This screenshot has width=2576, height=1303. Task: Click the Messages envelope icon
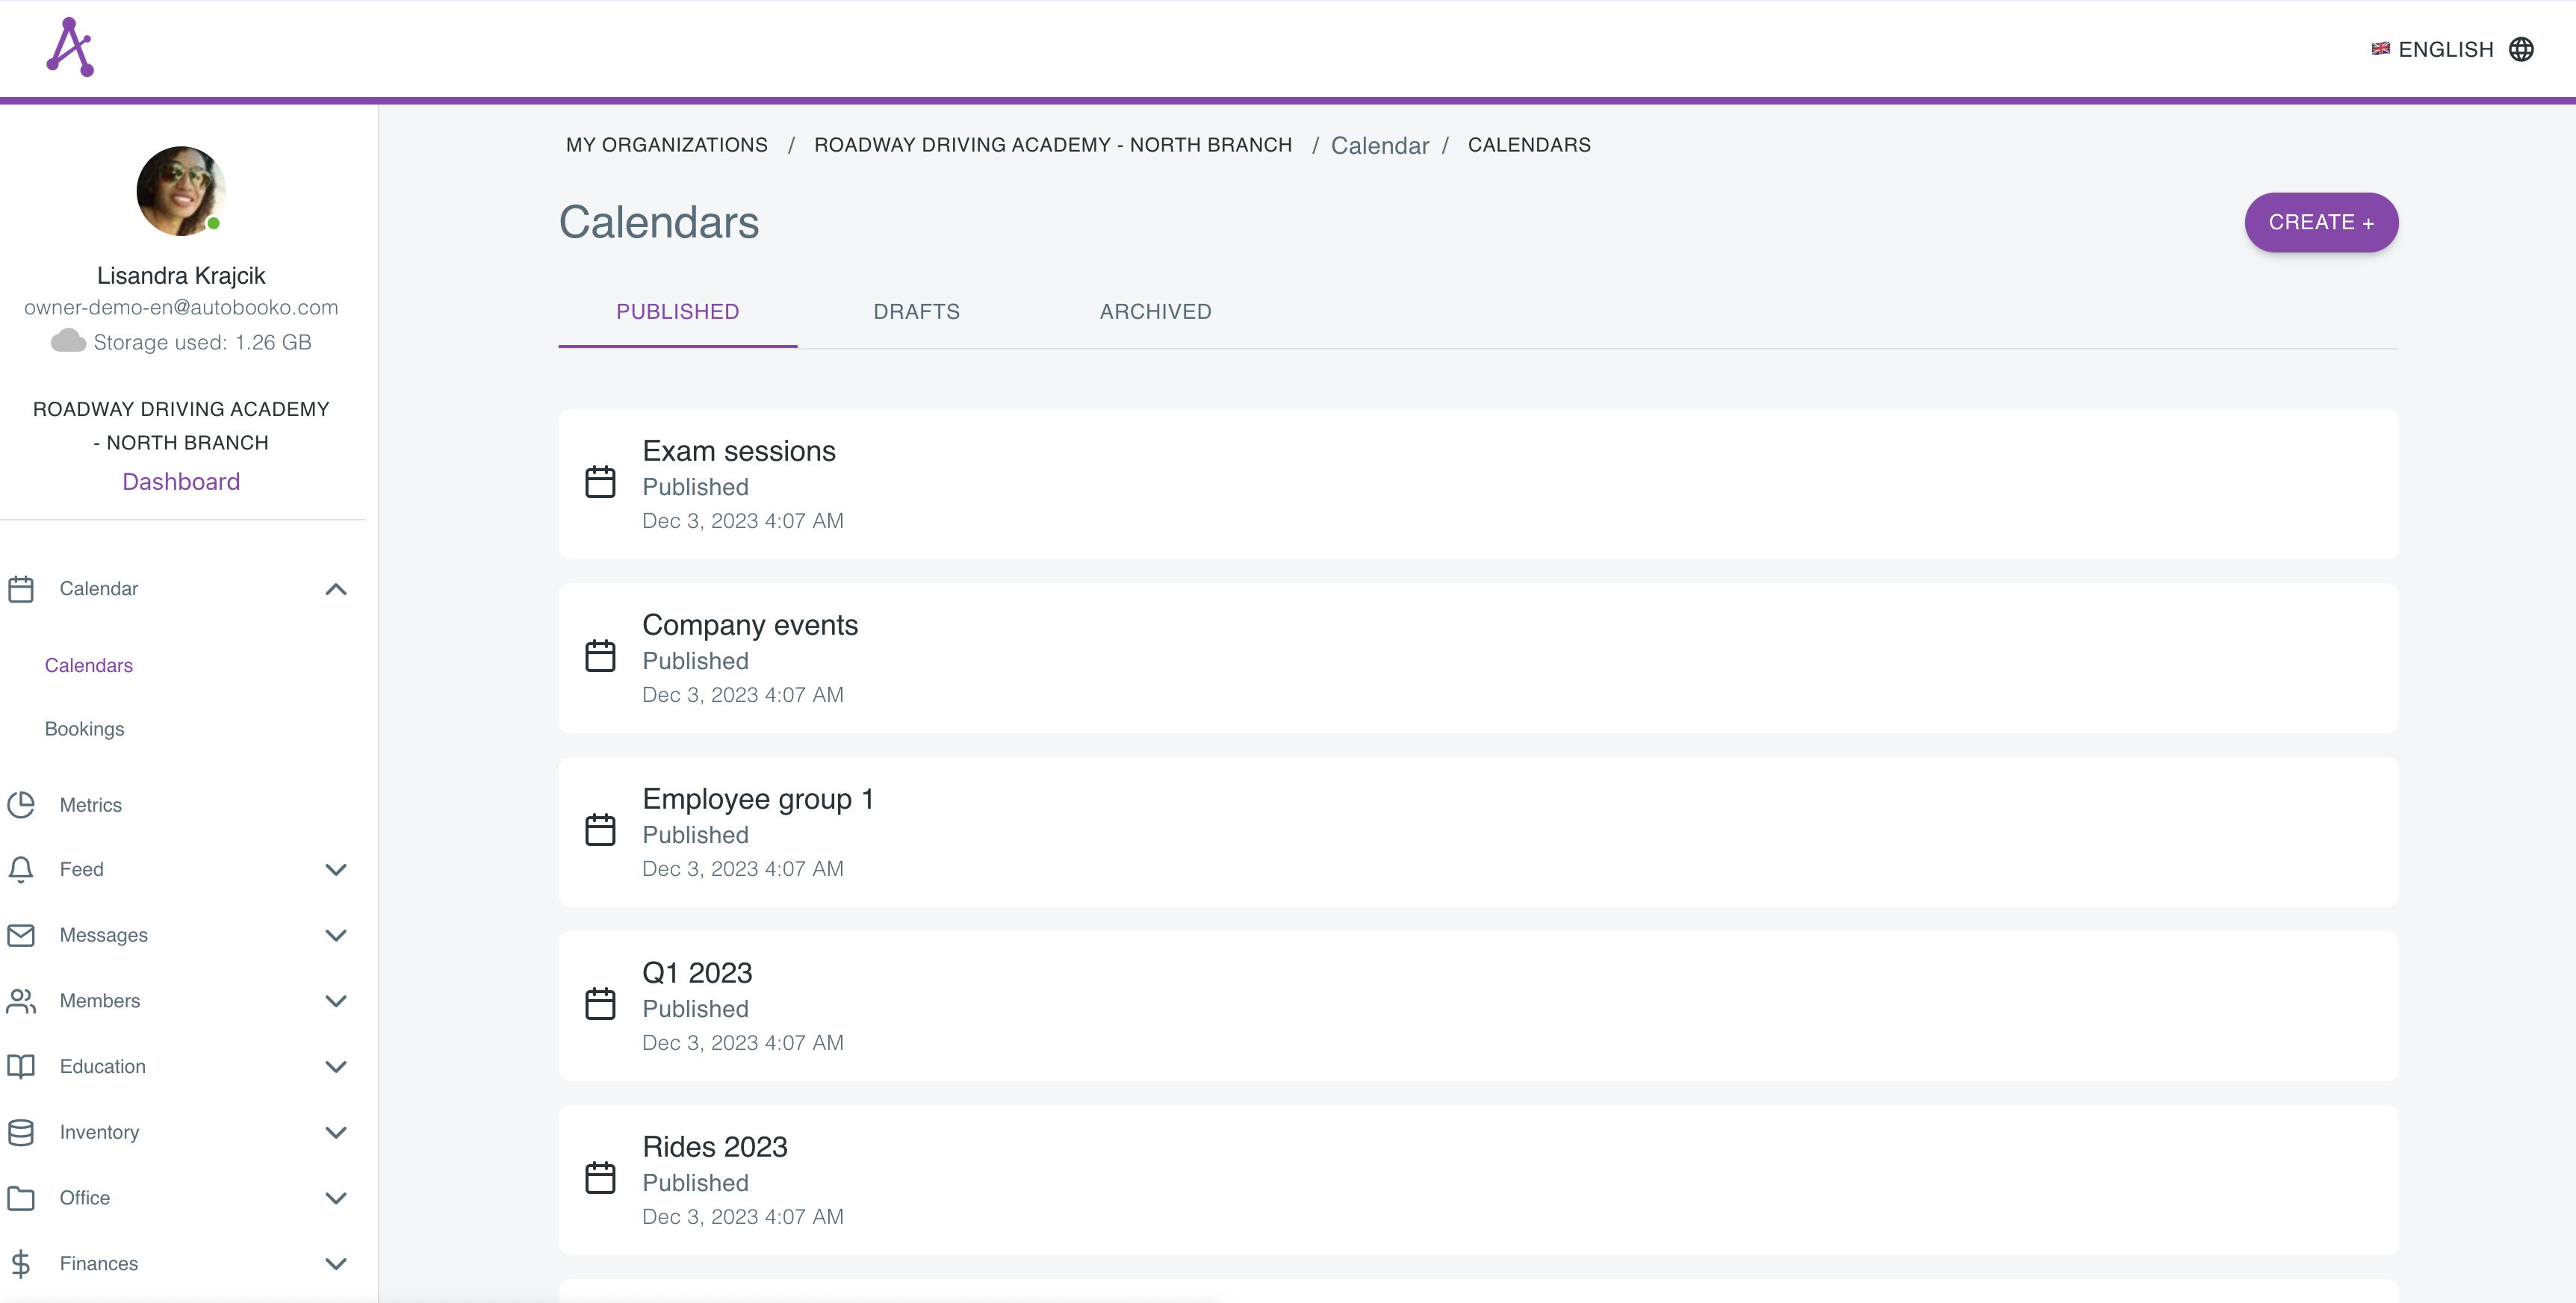coord(21,935)
